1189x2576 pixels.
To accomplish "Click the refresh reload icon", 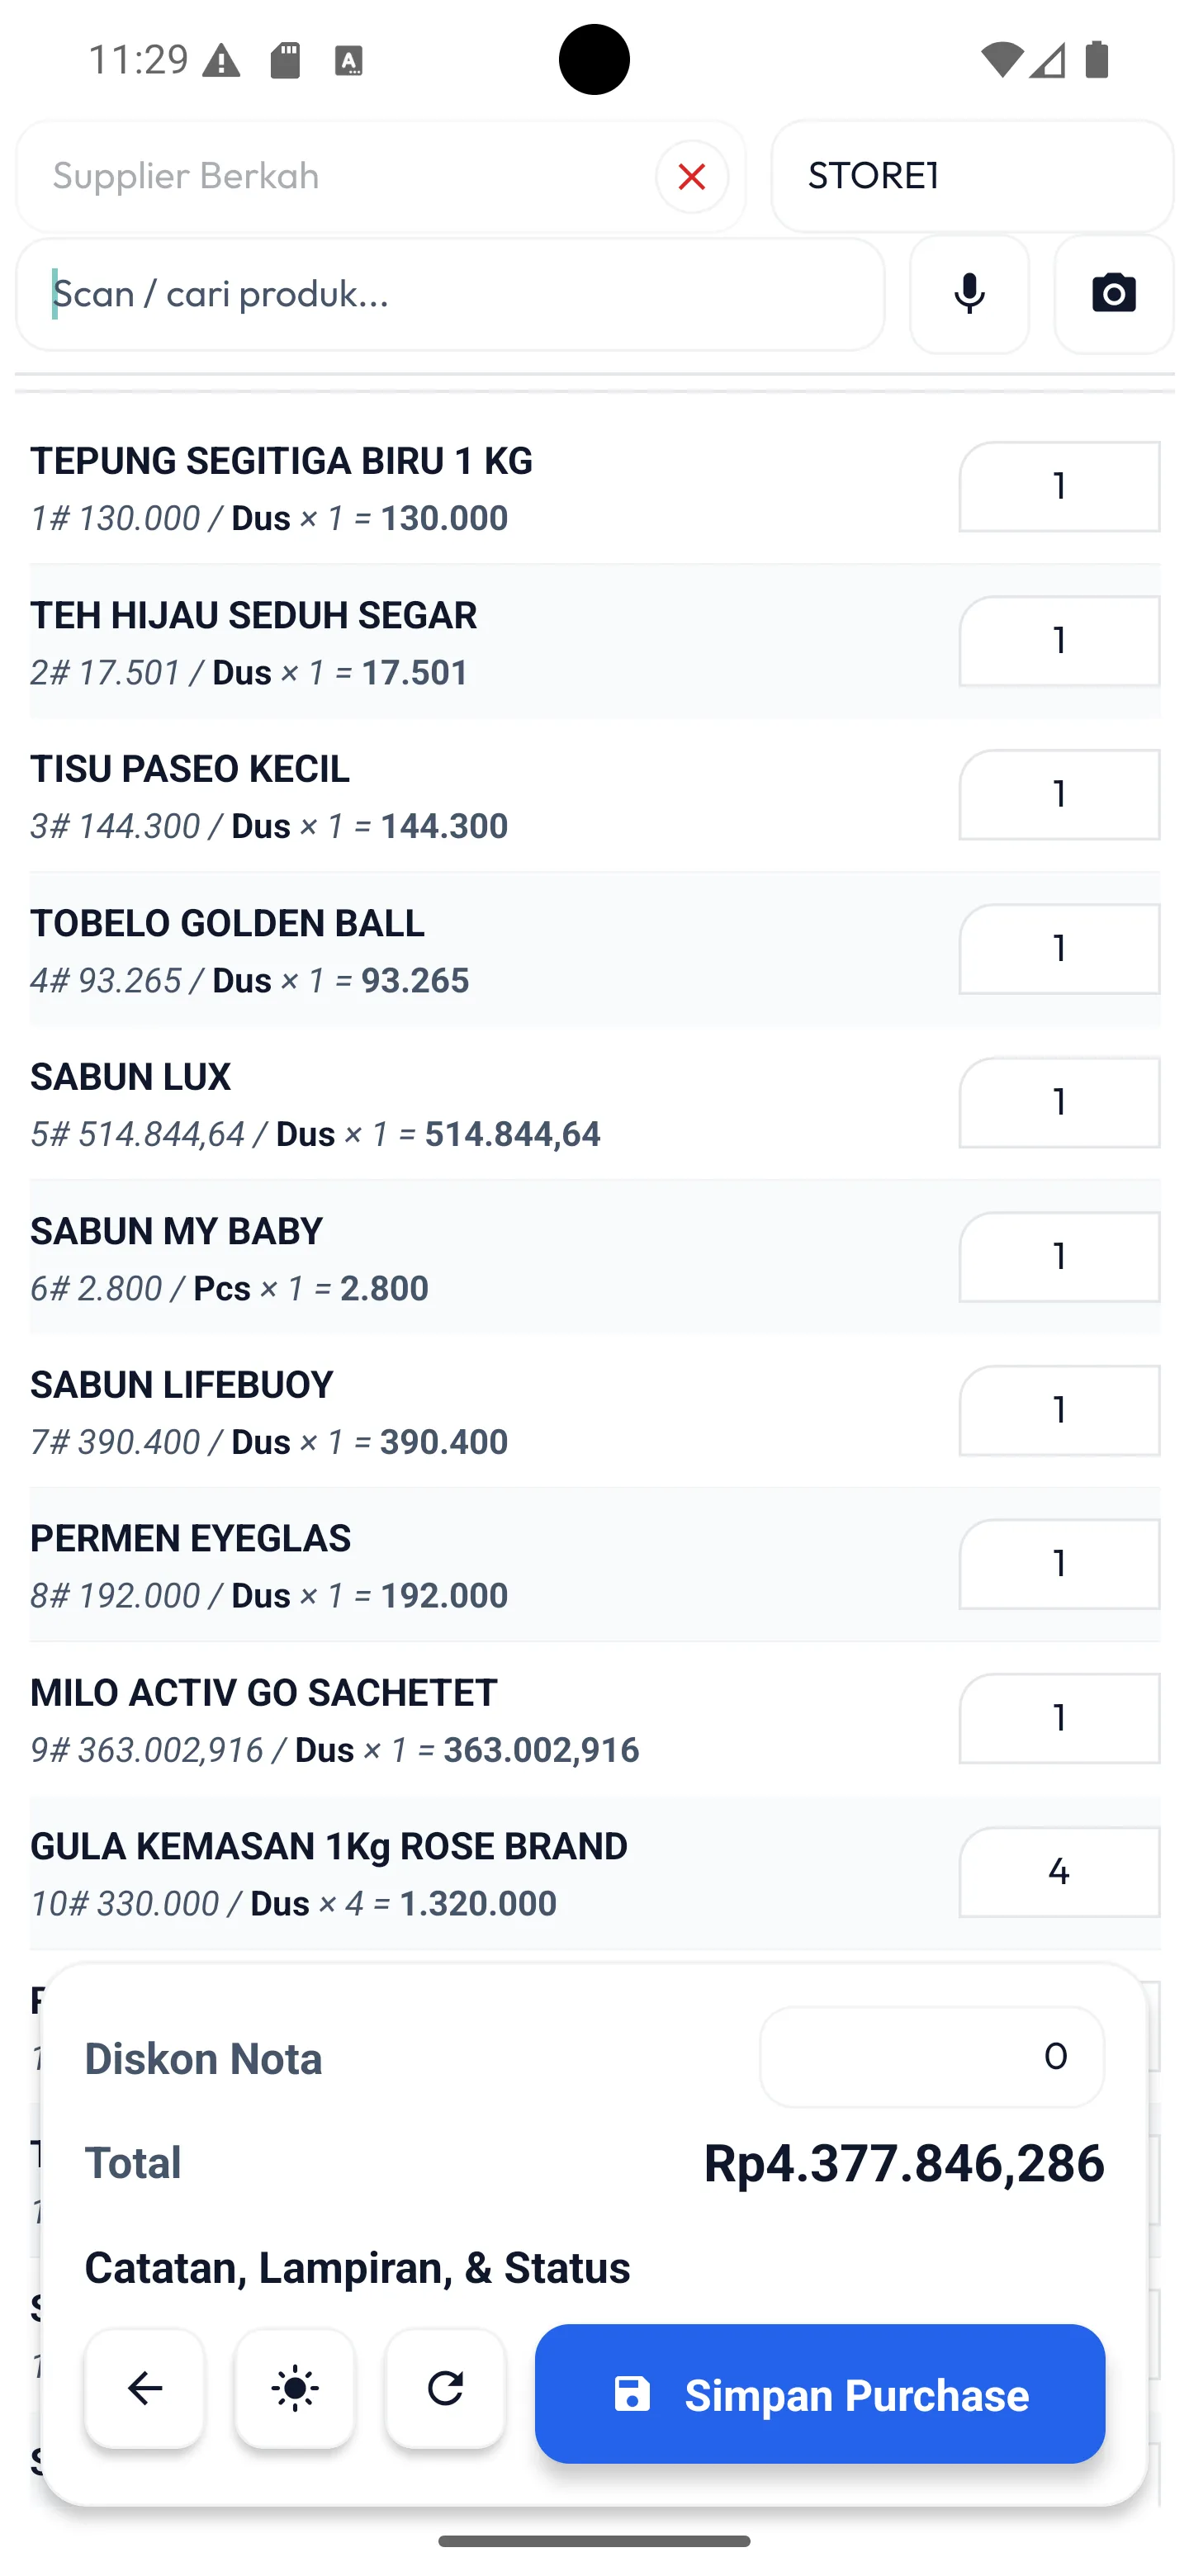I will click(445, 2388).
